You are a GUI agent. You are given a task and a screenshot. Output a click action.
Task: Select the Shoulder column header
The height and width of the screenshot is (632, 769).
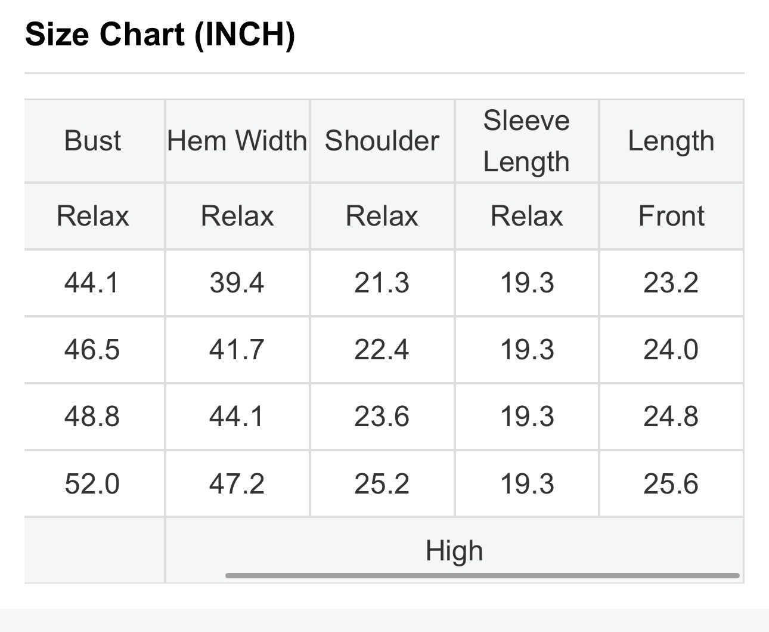coord(382,141)
